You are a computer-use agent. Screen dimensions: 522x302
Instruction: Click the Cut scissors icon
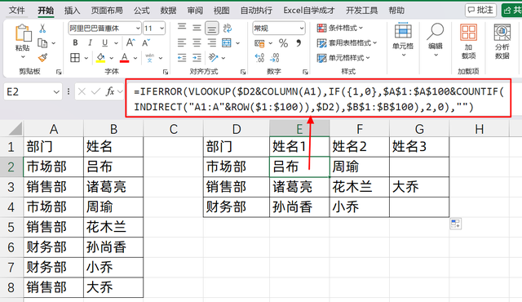[x=42, y=29]
